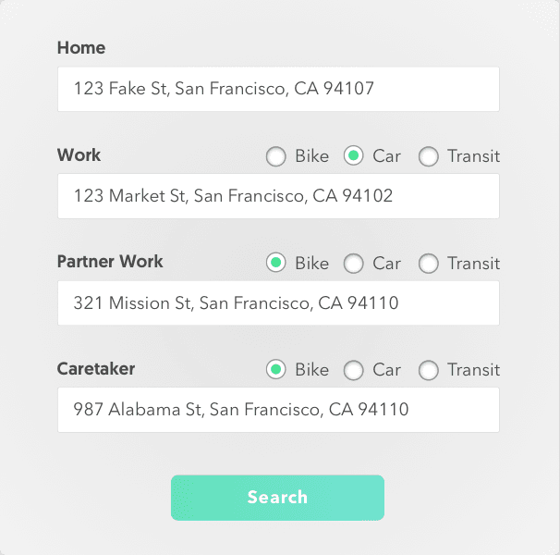560x555 pixels.
Task: Click the Work heading label
Action: coord(79,155)
